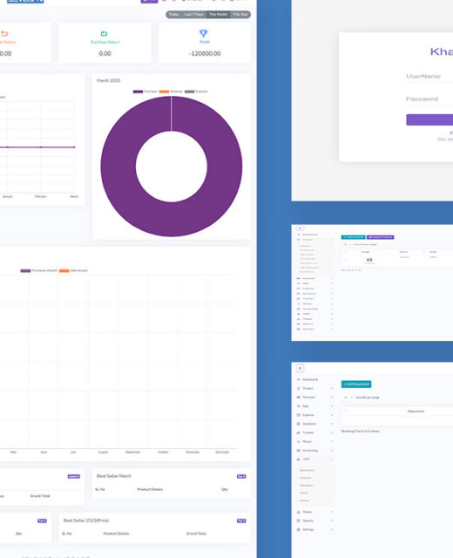Collapse HRM chevron in Add Department page sidebar
Screen dimensions: 453x558
[332, 459]
